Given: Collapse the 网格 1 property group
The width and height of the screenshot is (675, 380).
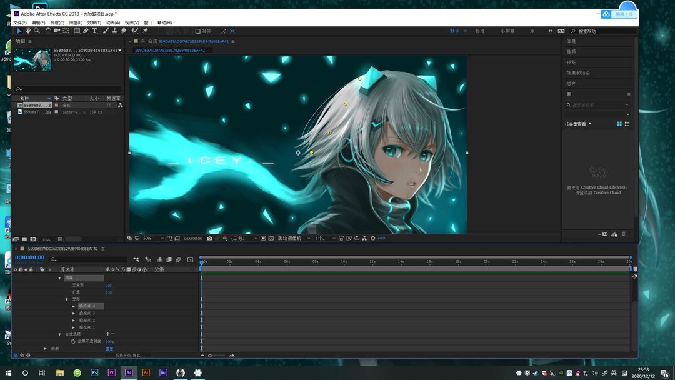Looking at the screenshot, I should click(59, 278).
